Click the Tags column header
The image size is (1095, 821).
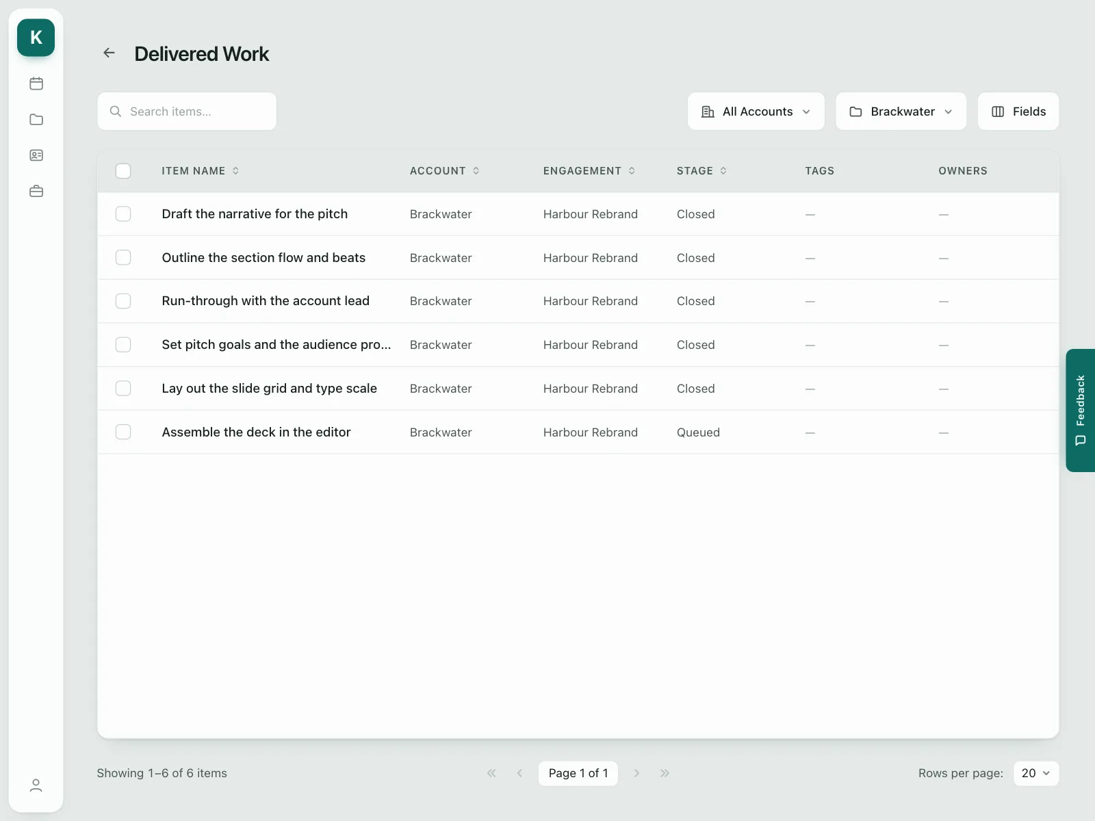[819, 171]
